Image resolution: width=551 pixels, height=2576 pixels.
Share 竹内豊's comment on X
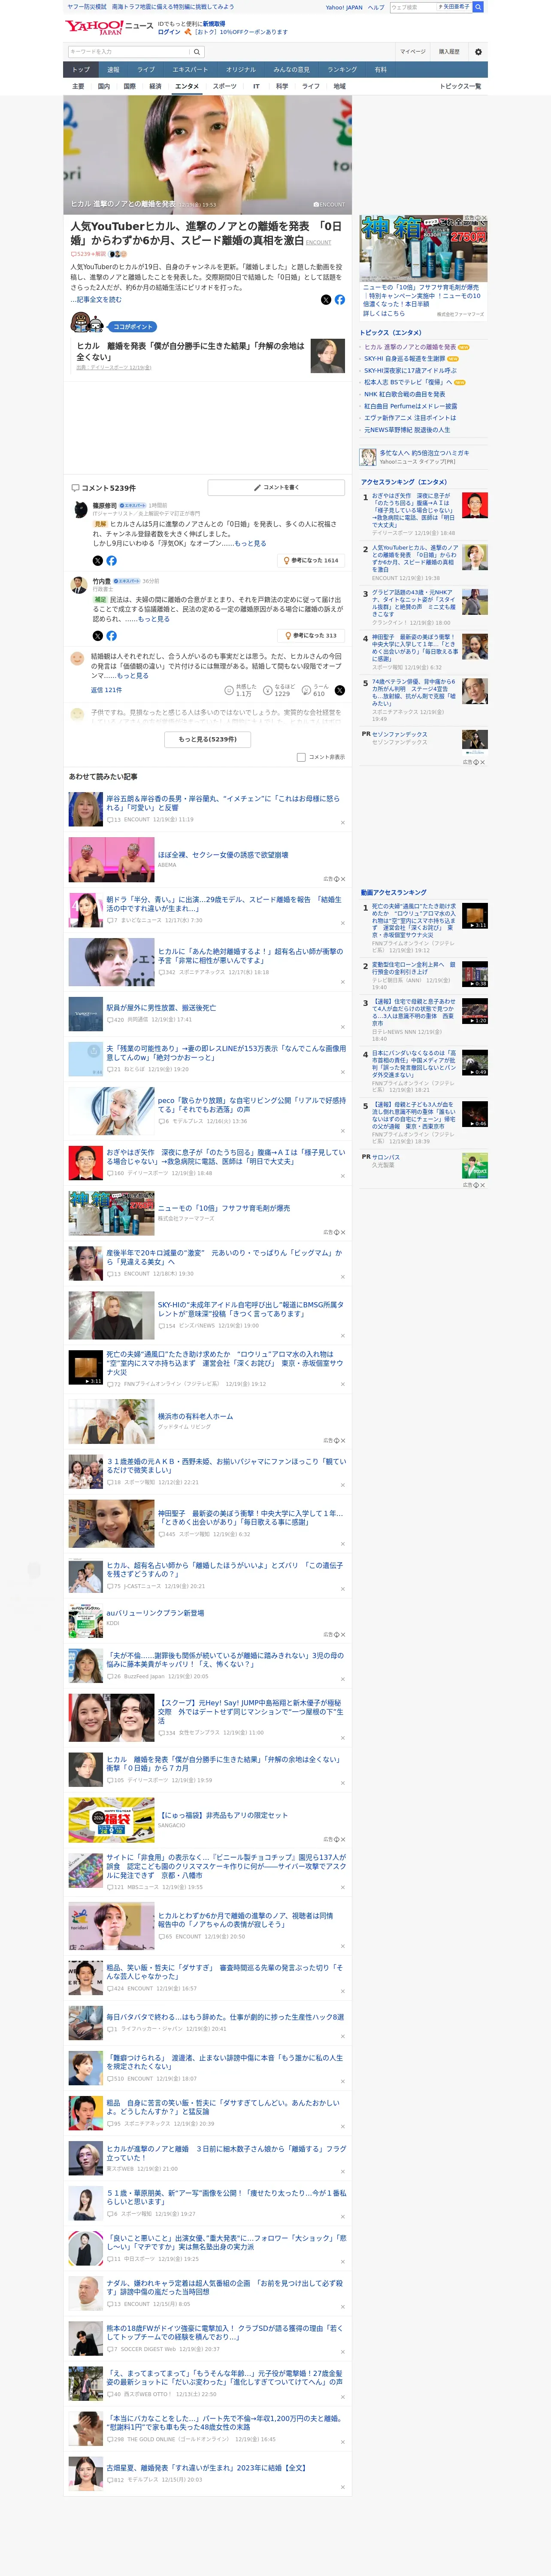tap(98, 635)
